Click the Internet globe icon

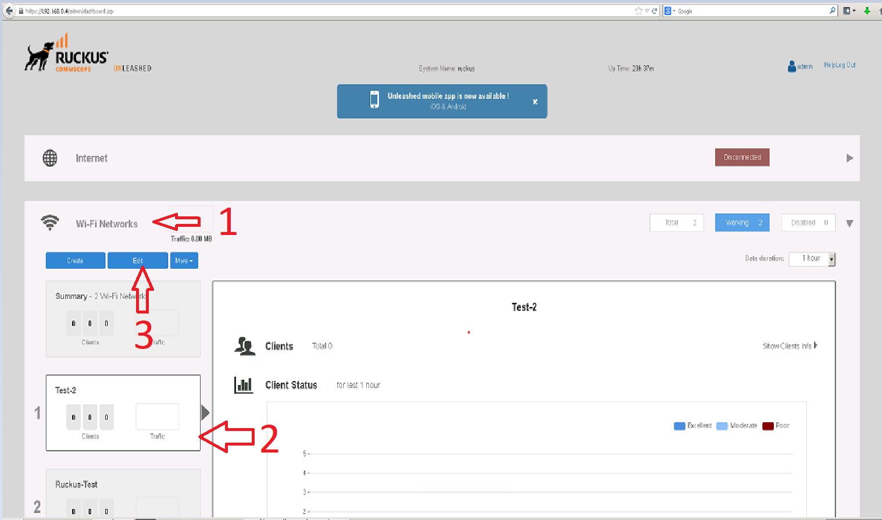50,158
